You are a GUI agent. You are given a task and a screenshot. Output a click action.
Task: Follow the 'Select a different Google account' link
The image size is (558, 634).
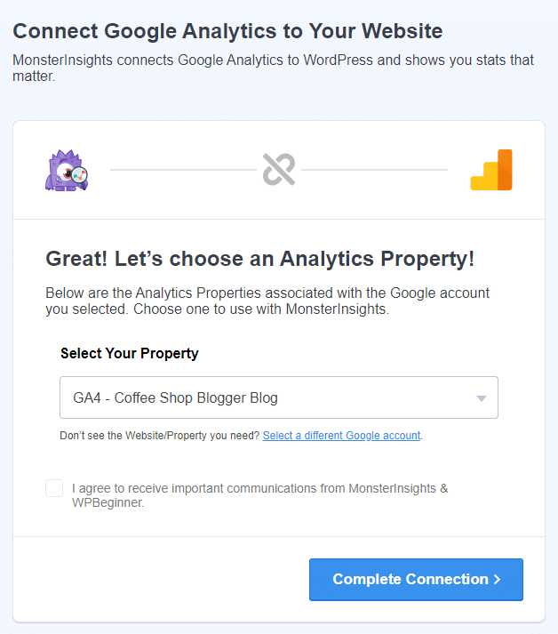click(x=341, y=436)
